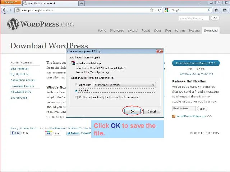
Task: Click the browser Forward arrow button
Action: click(x=10, y=10)
